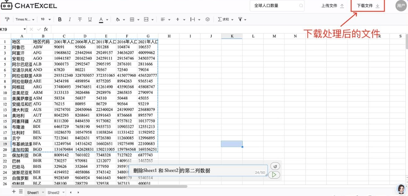The height and width of the screenshot is (196, 408).
Task: Toggle bold formatting
Action: (60, 19)
